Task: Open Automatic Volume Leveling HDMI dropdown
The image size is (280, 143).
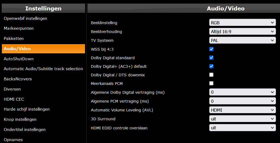Action: [x=243, y=110]
